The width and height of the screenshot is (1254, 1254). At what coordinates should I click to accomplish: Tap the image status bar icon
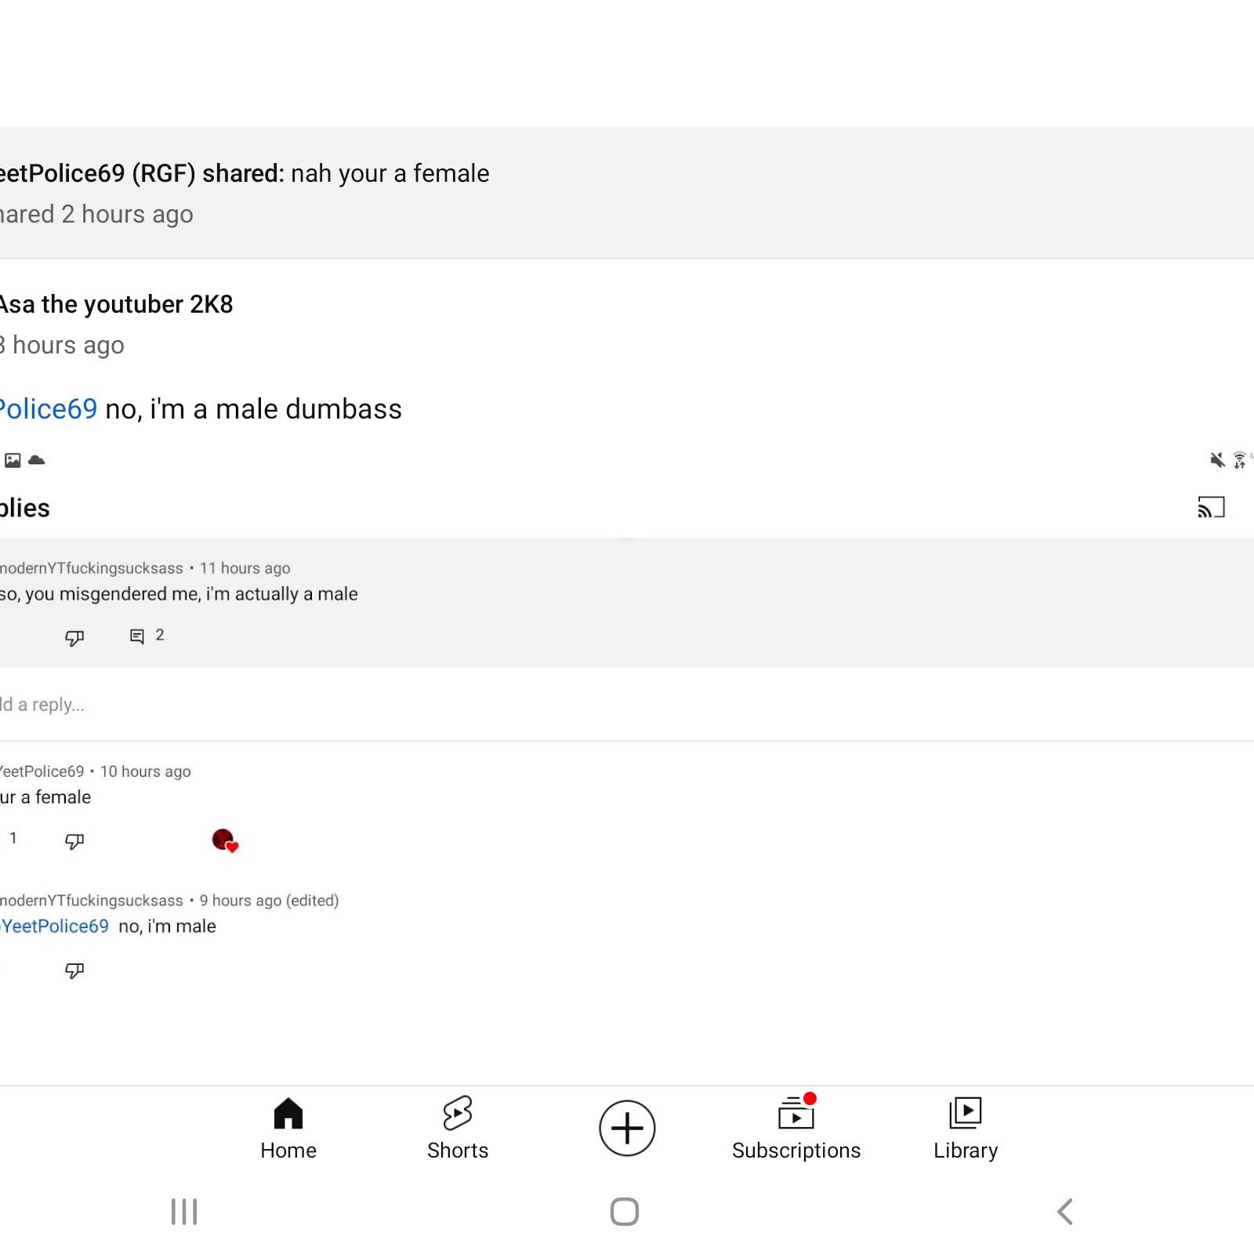(x=13, y=460)
